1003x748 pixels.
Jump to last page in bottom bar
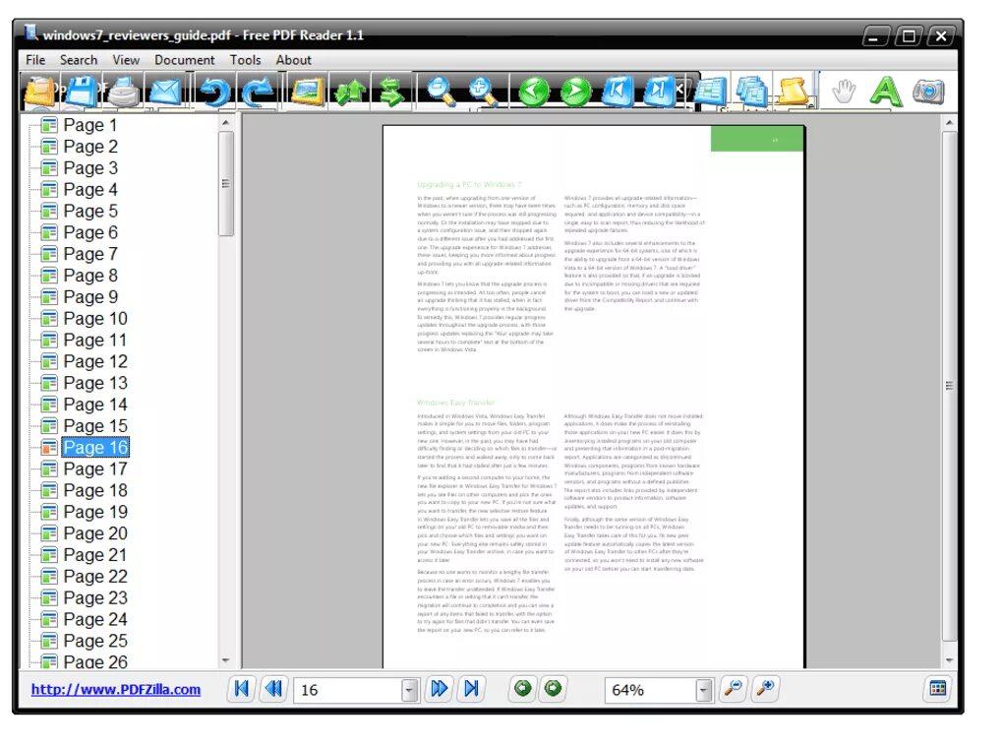471,688
